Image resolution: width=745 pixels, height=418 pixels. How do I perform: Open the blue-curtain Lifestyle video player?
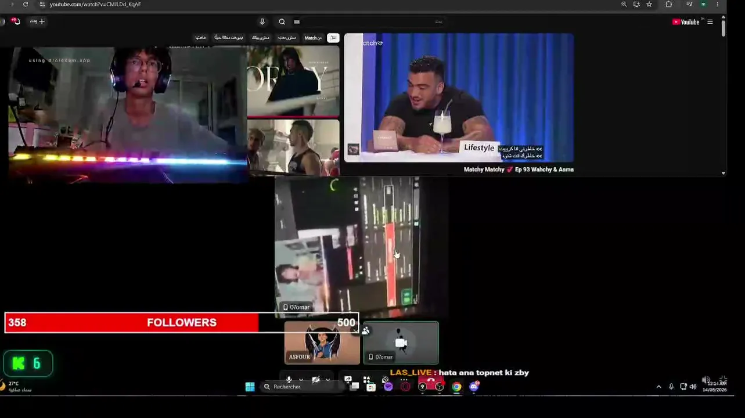pos(459,98)
